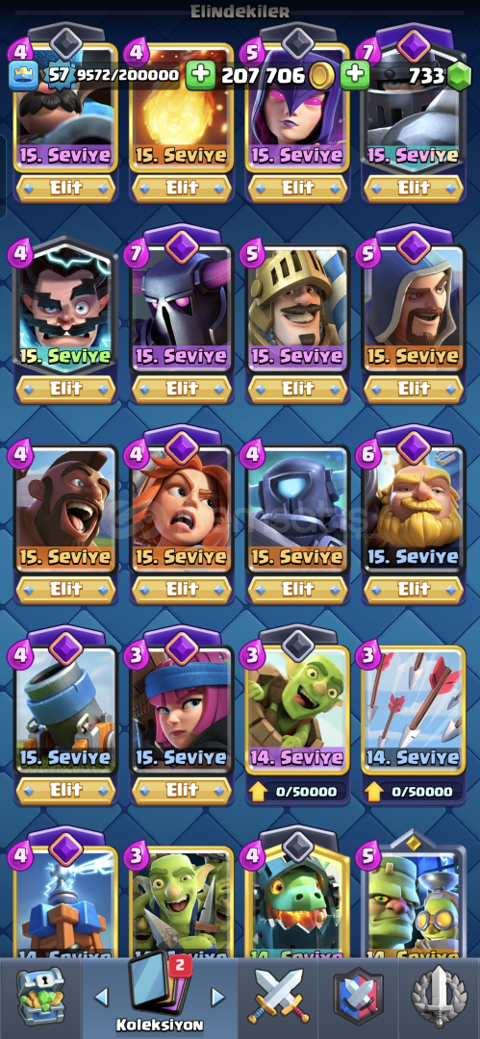This screenshot has height=1039, width=480.
Task: Tap the Elit button under the Mortar card
Action: pyautogui.click(x=65, y=789)
